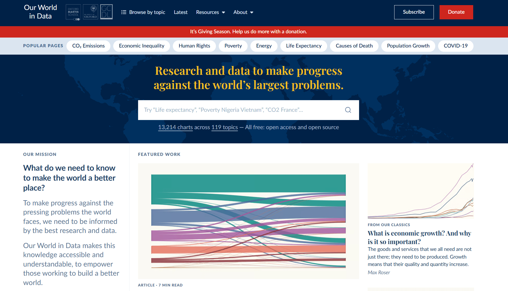
Task: Click the Sankey diagram featured image
Action: tap(248, 221)
